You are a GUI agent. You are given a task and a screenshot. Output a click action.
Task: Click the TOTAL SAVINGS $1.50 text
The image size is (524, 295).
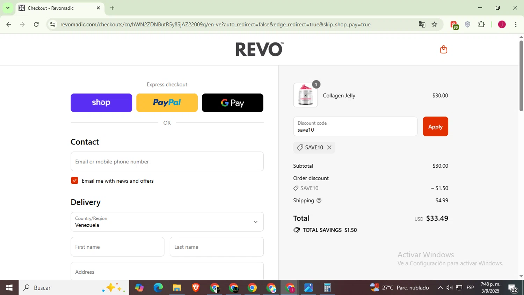click(x=329, y=230)
